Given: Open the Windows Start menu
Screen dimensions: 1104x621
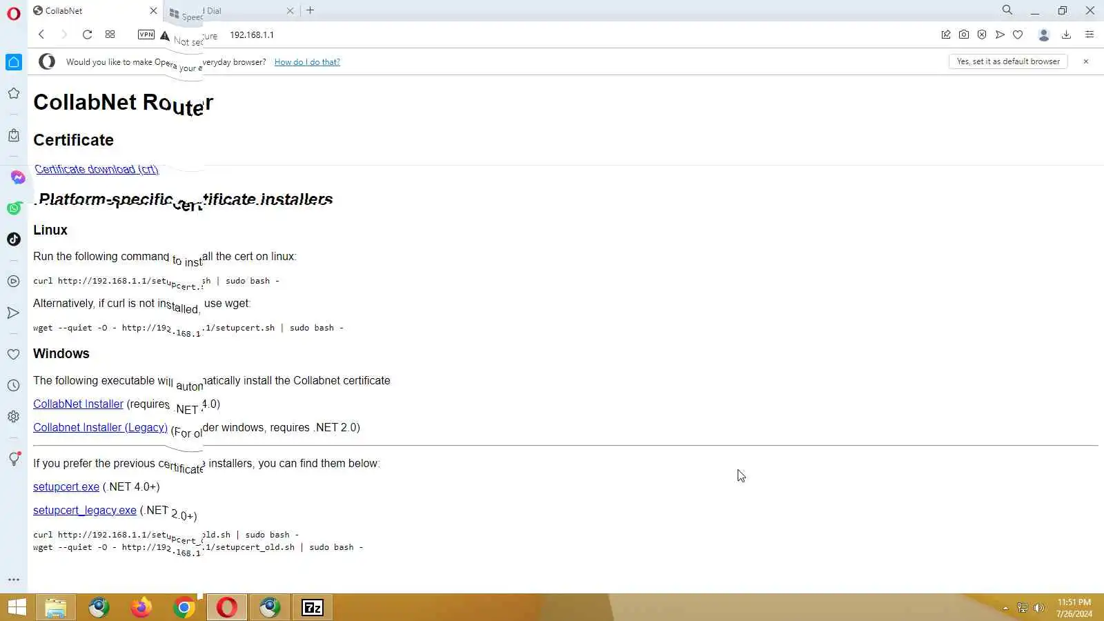Looking at the screenshot, I should [x=17, y=607].
